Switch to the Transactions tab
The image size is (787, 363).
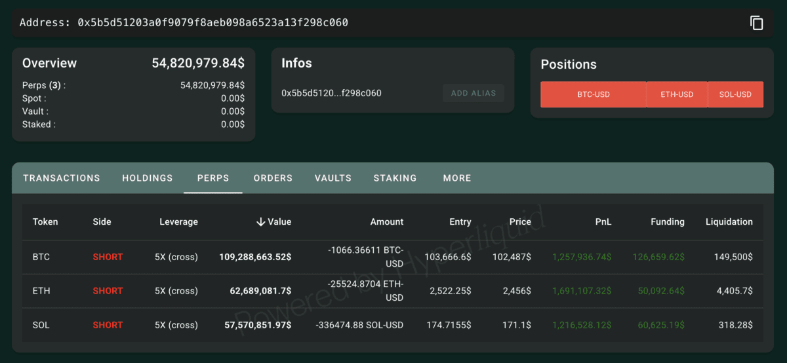[x=62, y=178]
